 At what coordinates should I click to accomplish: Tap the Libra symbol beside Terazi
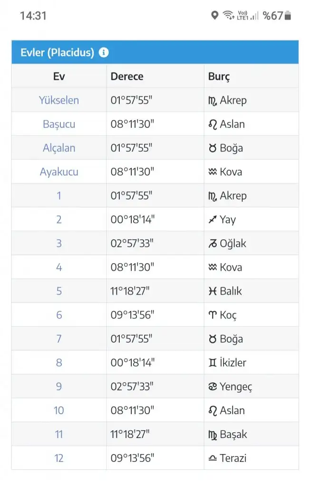(x=213, y=458)
